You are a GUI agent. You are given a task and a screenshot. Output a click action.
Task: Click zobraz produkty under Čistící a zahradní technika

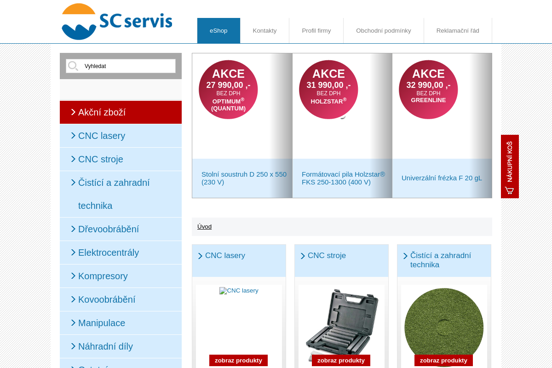pyautogui.click(x=443, y=360)
